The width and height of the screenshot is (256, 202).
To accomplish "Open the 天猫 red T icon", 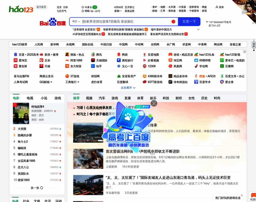I will 41,66.
